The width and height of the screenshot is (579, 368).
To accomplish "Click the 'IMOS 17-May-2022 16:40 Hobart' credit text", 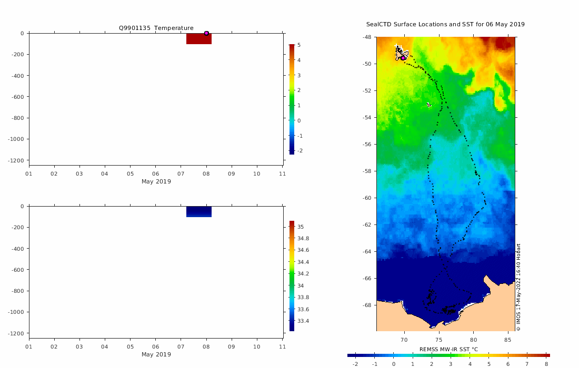I will point(518,287).
